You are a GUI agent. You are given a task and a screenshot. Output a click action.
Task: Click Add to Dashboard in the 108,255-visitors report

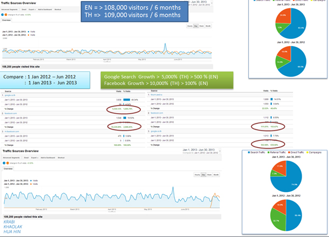[45, 9]
